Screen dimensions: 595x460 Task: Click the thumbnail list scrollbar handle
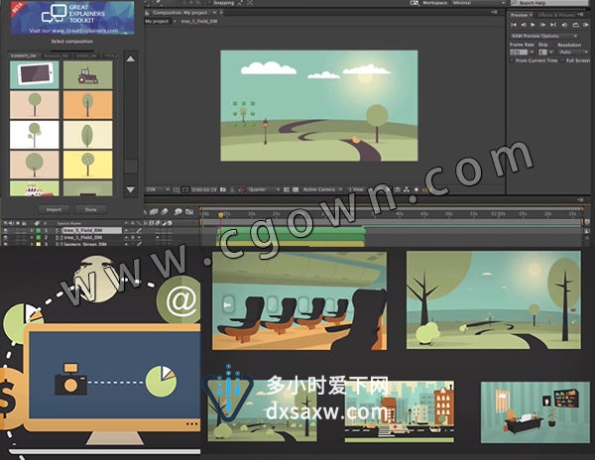[x=131, y=167]
